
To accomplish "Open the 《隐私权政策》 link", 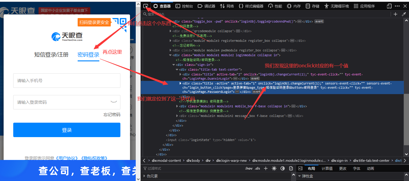I will (94, 158).
